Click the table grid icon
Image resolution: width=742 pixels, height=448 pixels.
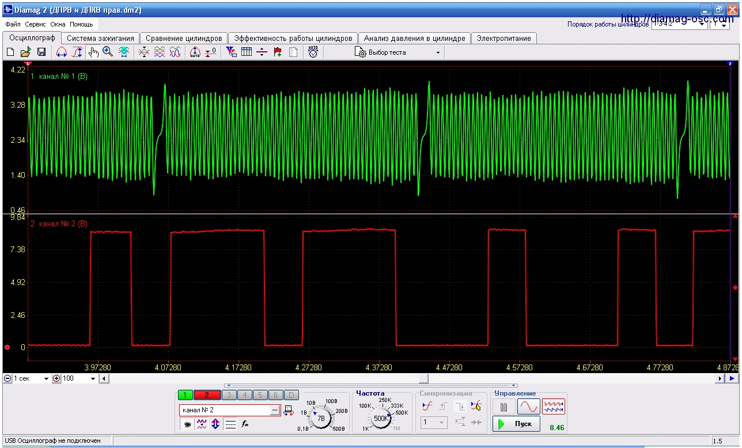tap(247, 52)
